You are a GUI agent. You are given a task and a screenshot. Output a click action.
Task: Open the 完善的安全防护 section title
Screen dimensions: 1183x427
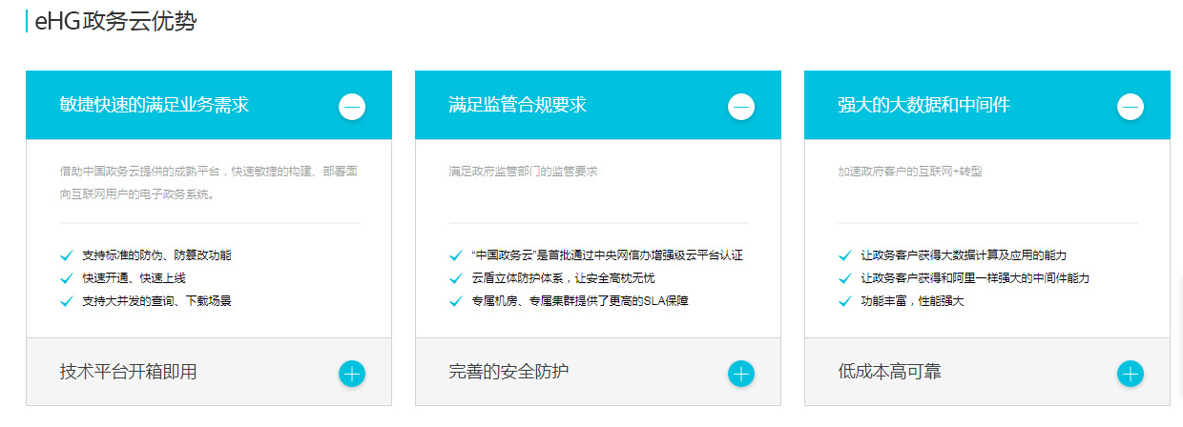[508, 372]
